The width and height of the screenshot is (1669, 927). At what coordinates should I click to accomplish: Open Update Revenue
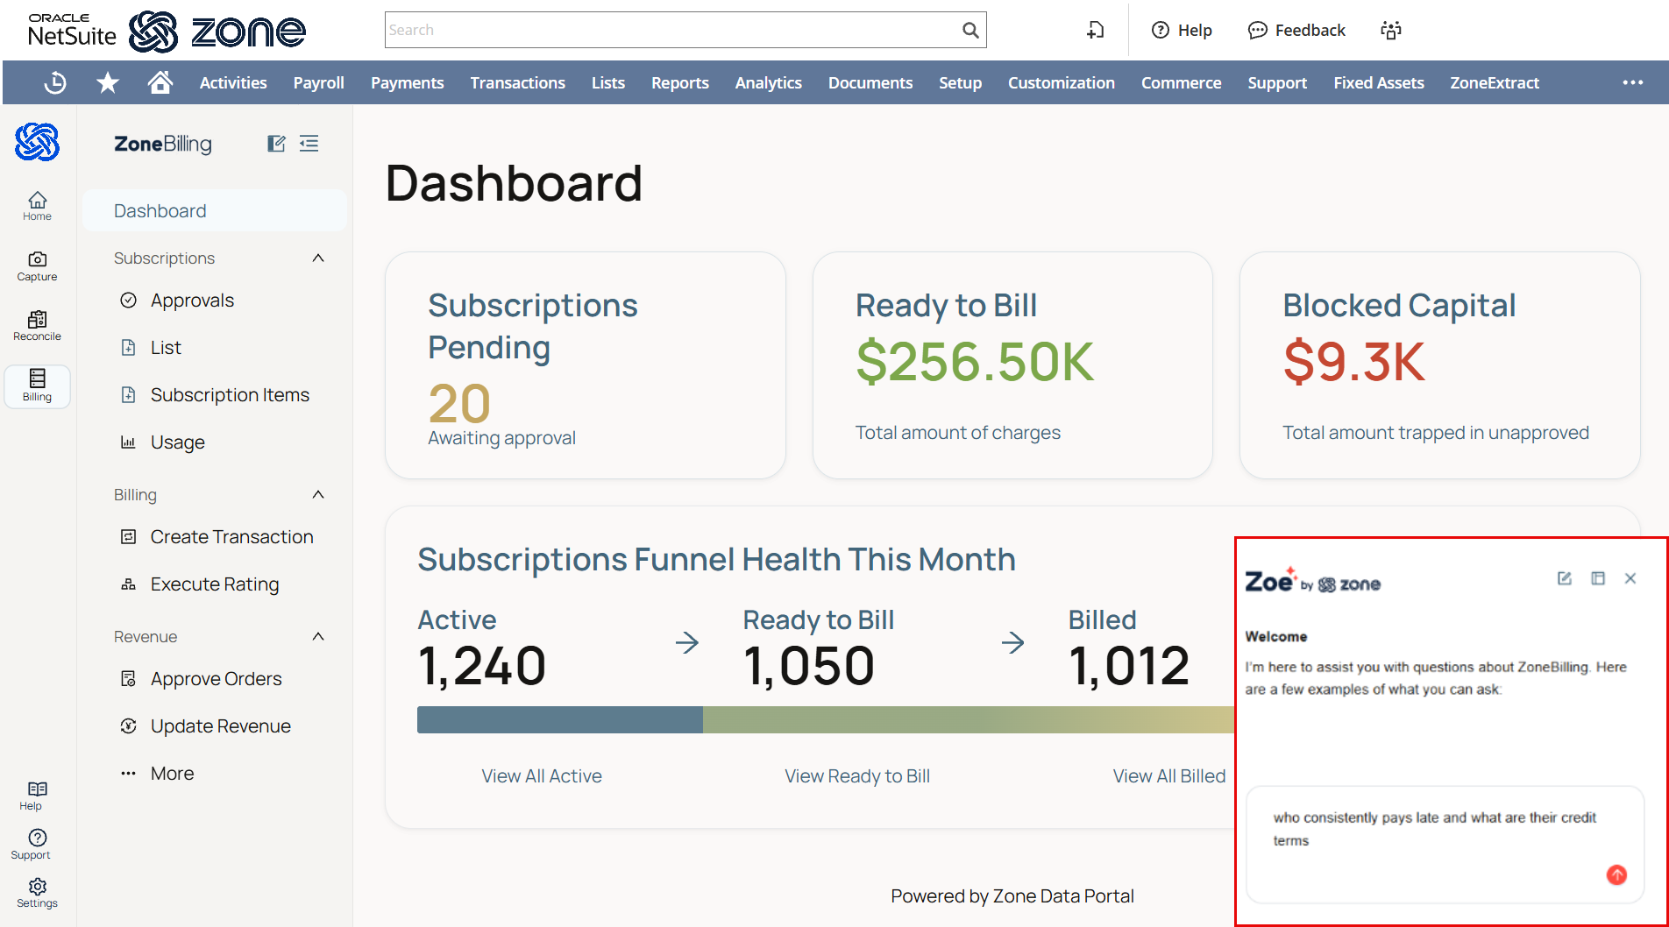point(220,726)
